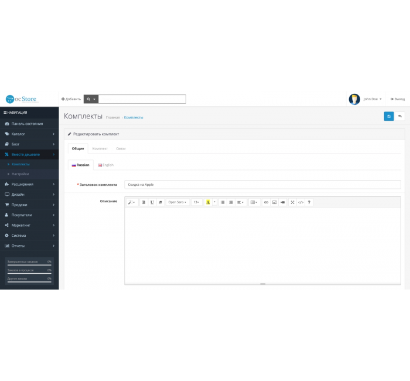This screenshot has height=381, width=410.
Task: Click the eraser remove-formatting icon
Action: pyautogui.click(x=160, y=202)
